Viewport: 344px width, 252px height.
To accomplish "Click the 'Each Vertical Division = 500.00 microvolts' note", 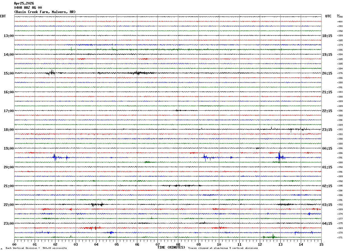I will tap(36, 248).
